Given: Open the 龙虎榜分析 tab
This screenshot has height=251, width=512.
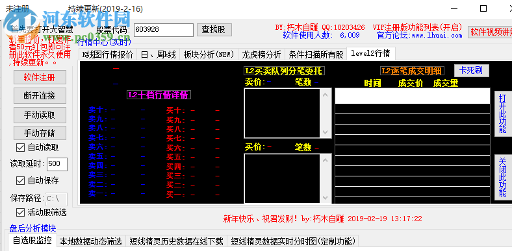Looking at the screenshot, I should click(261, 54).
